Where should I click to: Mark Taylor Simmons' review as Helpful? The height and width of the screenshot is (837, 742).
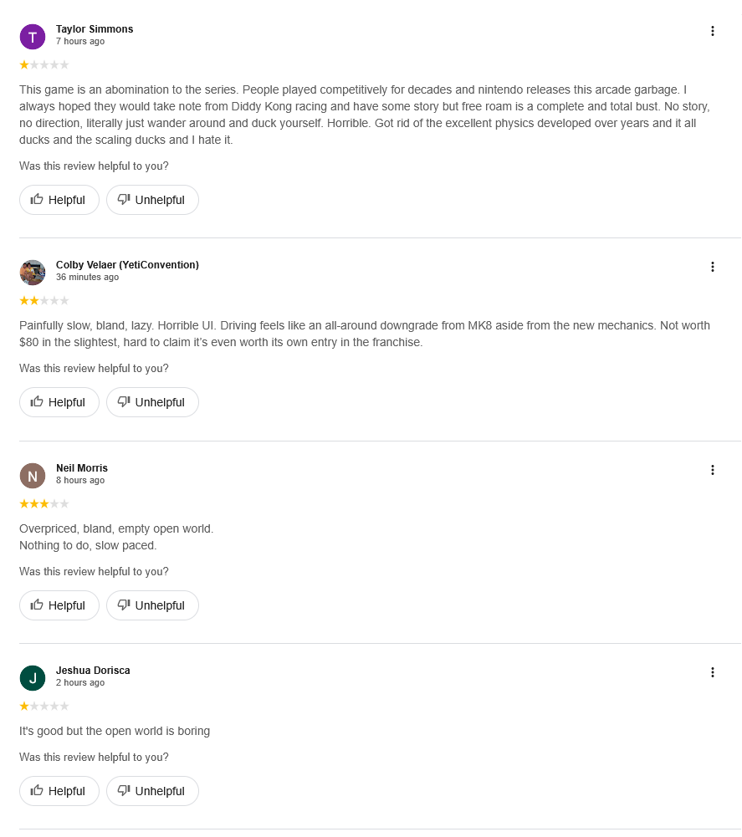point(59,200)
